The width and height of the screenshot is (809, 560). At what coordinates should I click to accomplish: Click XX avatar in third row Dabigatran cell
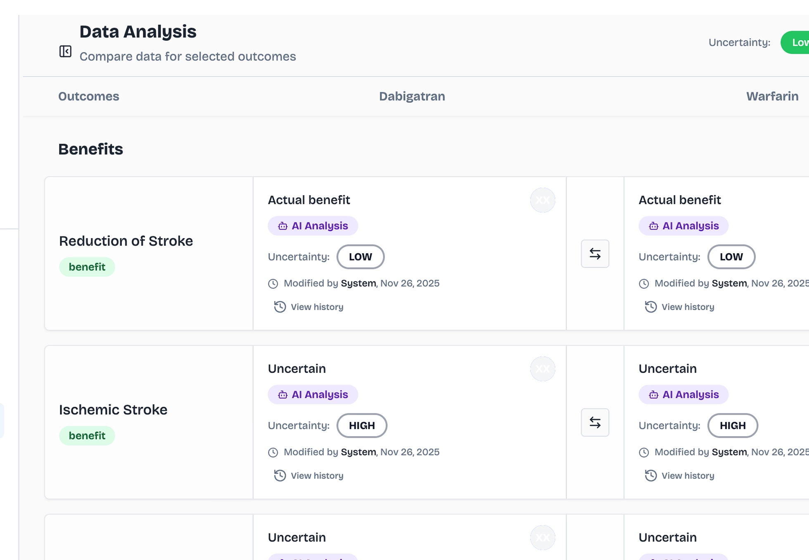pyautogui.click(x=542, y=537)
